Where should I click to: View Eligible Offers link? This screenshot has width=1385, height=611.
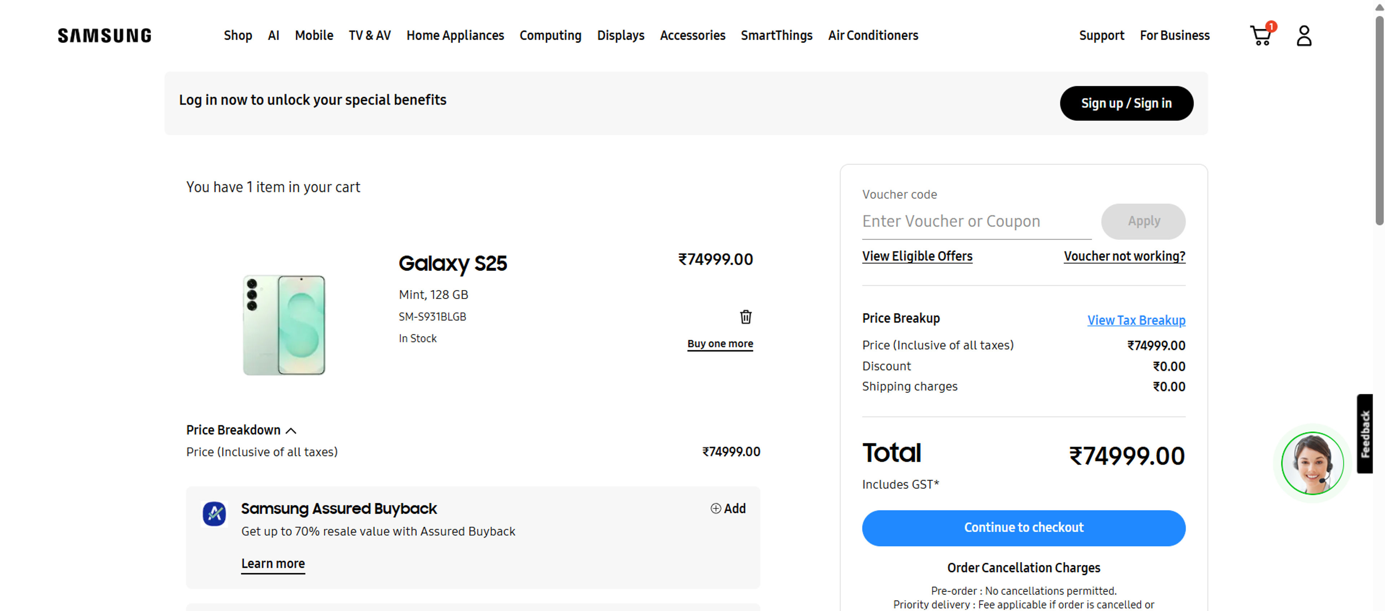917,256
